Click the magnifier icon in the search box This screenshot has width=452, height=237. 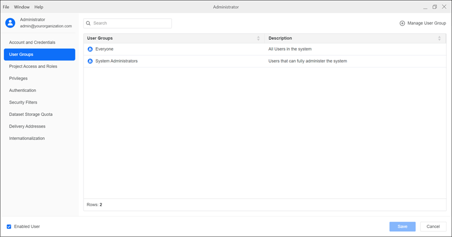click(x=88, y=23)
